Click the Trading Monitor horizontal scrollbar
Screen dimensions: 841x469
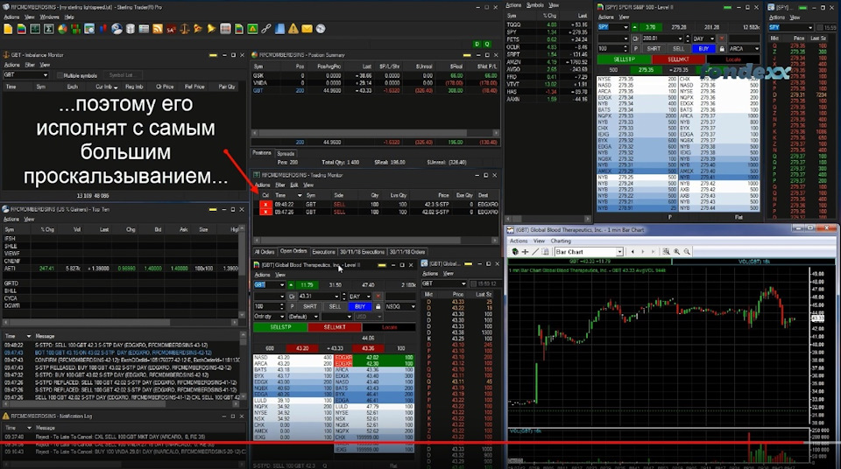pyautogui.click(x=375, y=240)
